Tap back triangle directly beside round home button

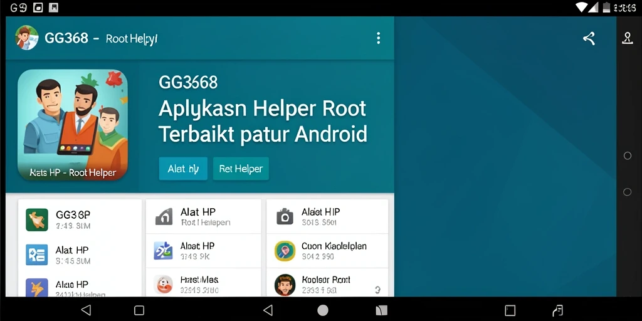pos(268,310)
